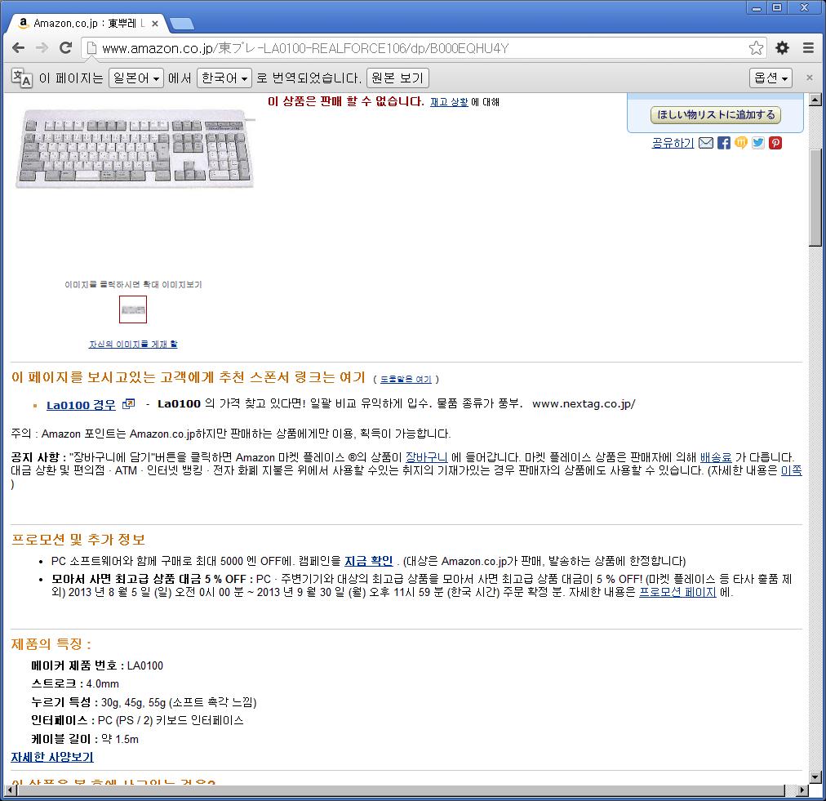Click the 스트로크 : 4.0mm line
The width and height of the screenshot is (826, 801).
(75, 684)
